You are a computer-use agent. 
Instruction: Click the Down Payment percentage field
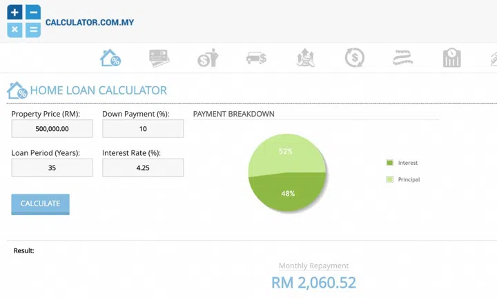click(x=143, y=129)
